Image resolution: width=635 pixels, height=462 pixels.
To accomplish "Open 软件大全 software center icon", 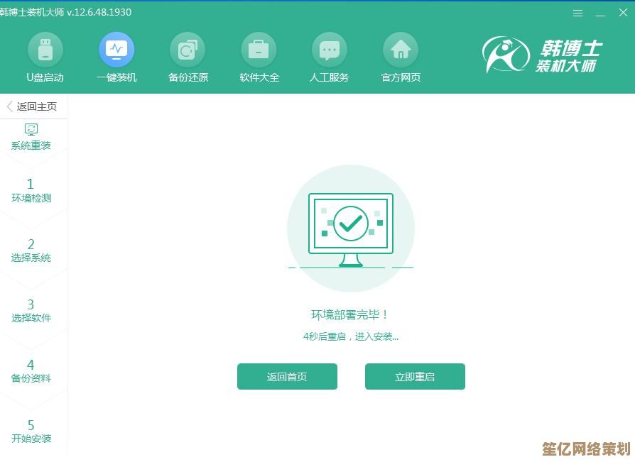I will click(x=259, y=57).
